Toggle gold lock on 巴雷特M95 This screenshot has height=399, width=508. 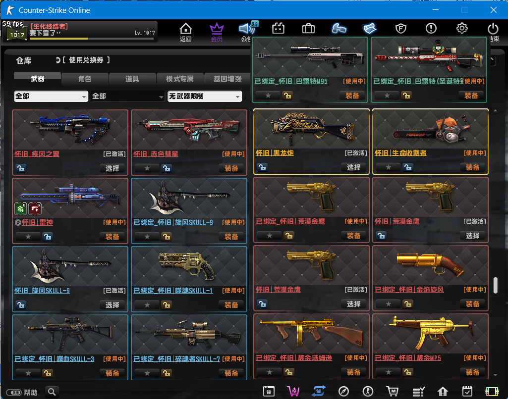click(287, 96)
